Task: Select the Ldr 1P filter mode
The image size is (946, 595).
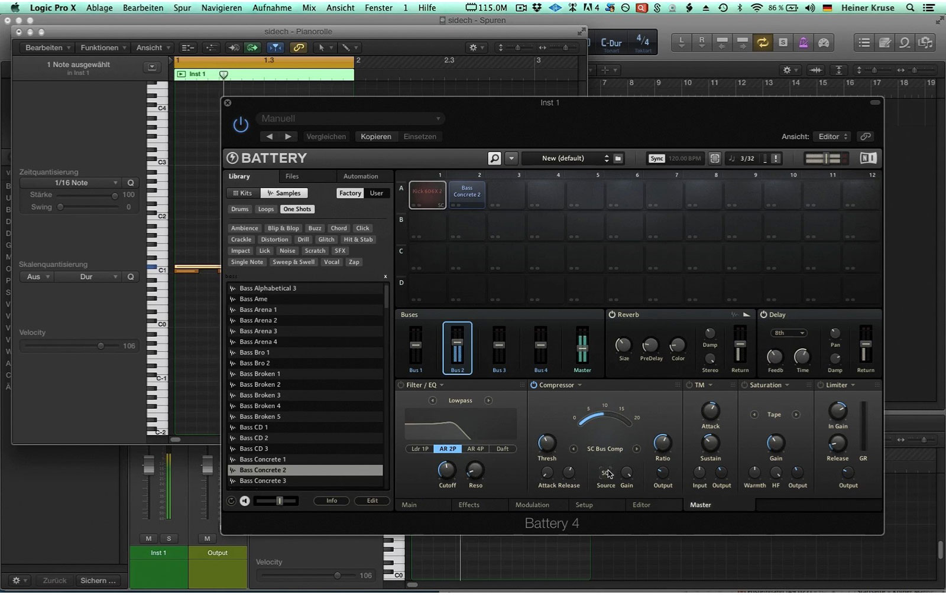Action: click(x=420, y=449)
